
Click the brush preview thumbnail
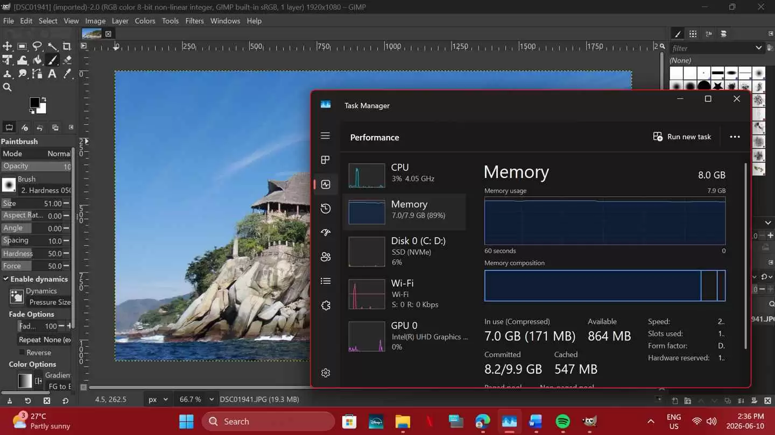point(9,185)
